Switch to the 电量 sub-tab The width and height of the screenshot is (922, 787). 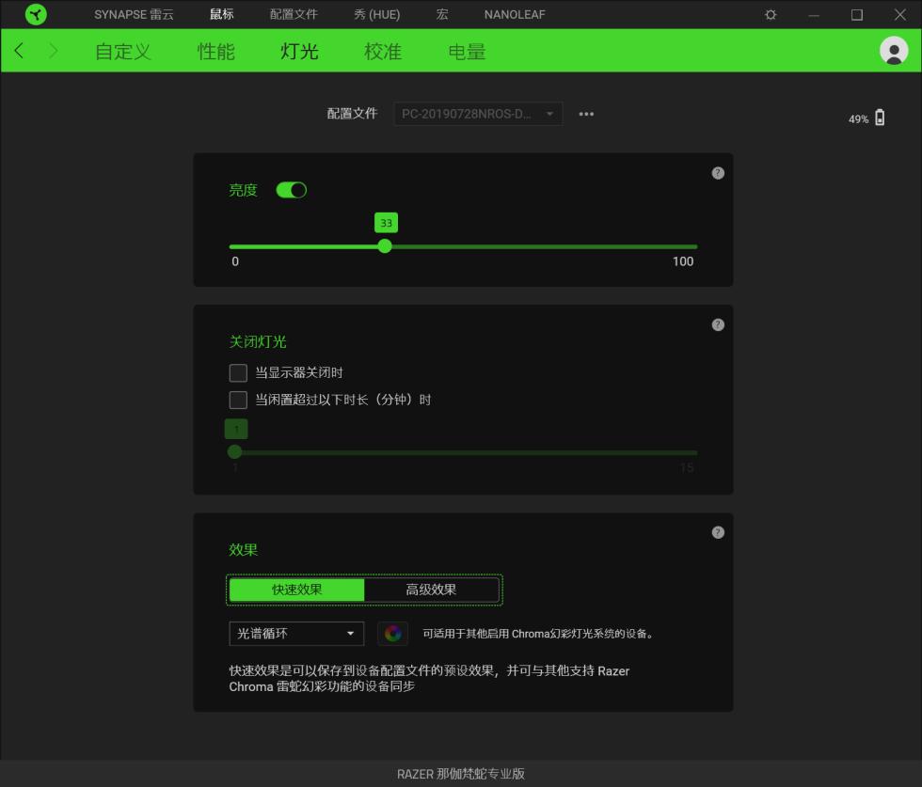[x=467, y=51]
